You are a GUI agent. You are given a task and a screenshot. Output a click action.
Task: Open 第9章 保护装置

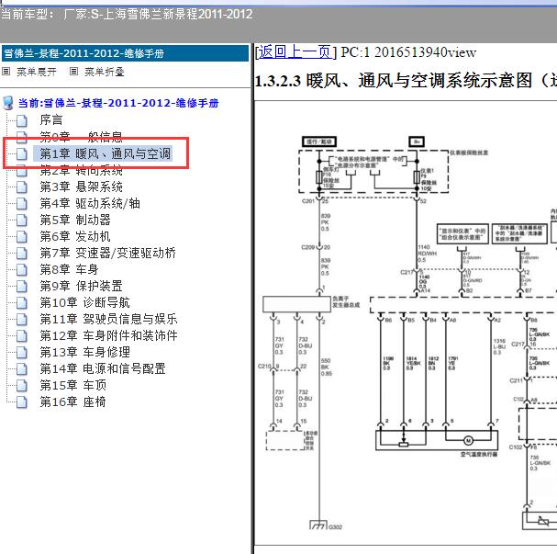point(81,286)
